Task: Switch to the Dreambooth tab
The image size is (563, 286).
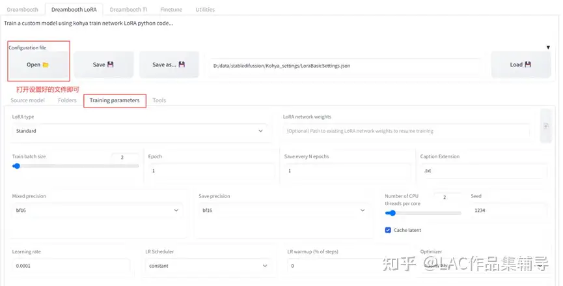Action: [22, 10]
